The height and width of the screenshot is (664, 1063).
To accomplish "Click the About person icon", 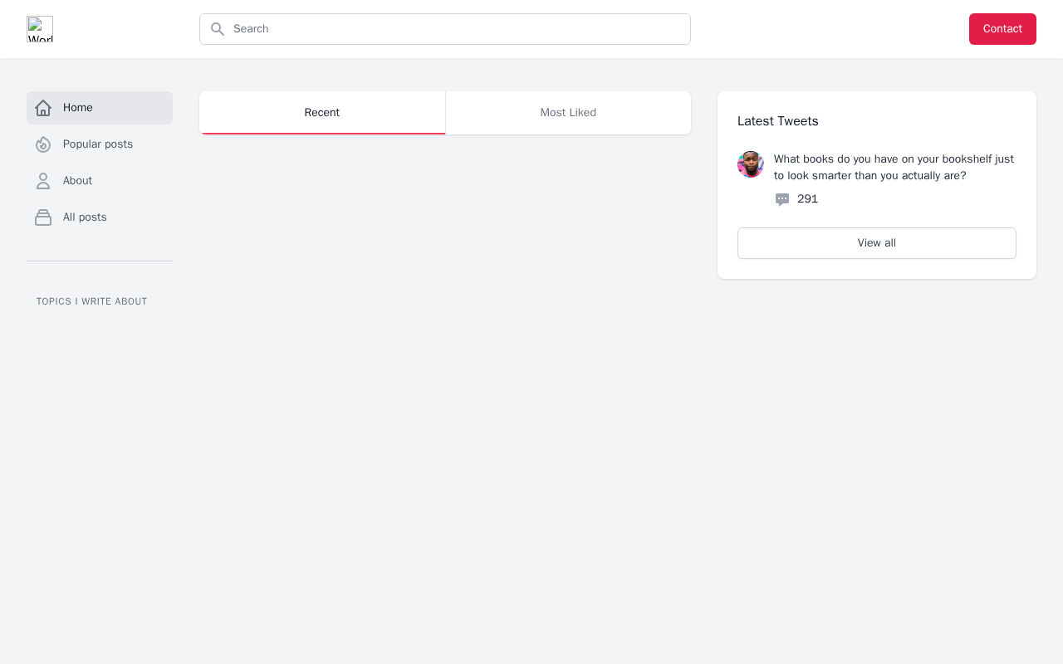I will click(x=43, y=181).
